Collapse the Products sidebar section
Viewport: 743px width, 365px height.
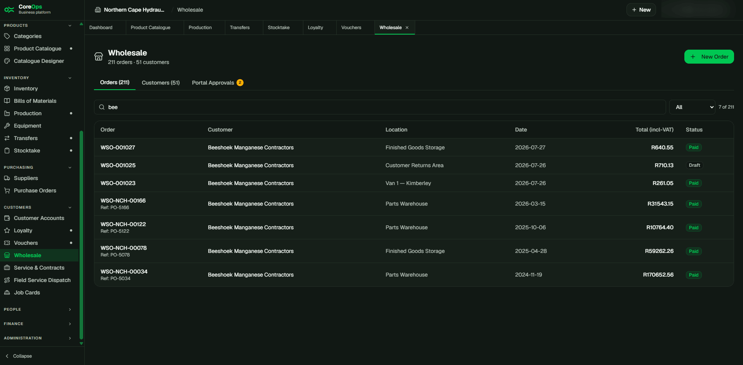[70, 26]
